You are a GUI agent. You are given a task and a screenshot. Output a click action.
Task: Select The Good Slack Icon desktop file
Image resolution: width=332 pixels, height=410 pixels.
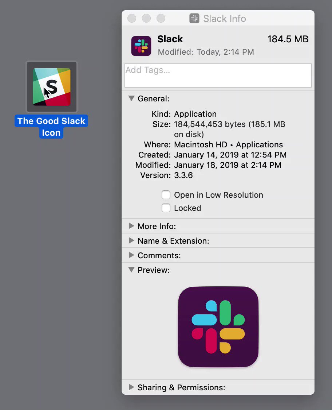pyautogui.click(x=52, y=87)
